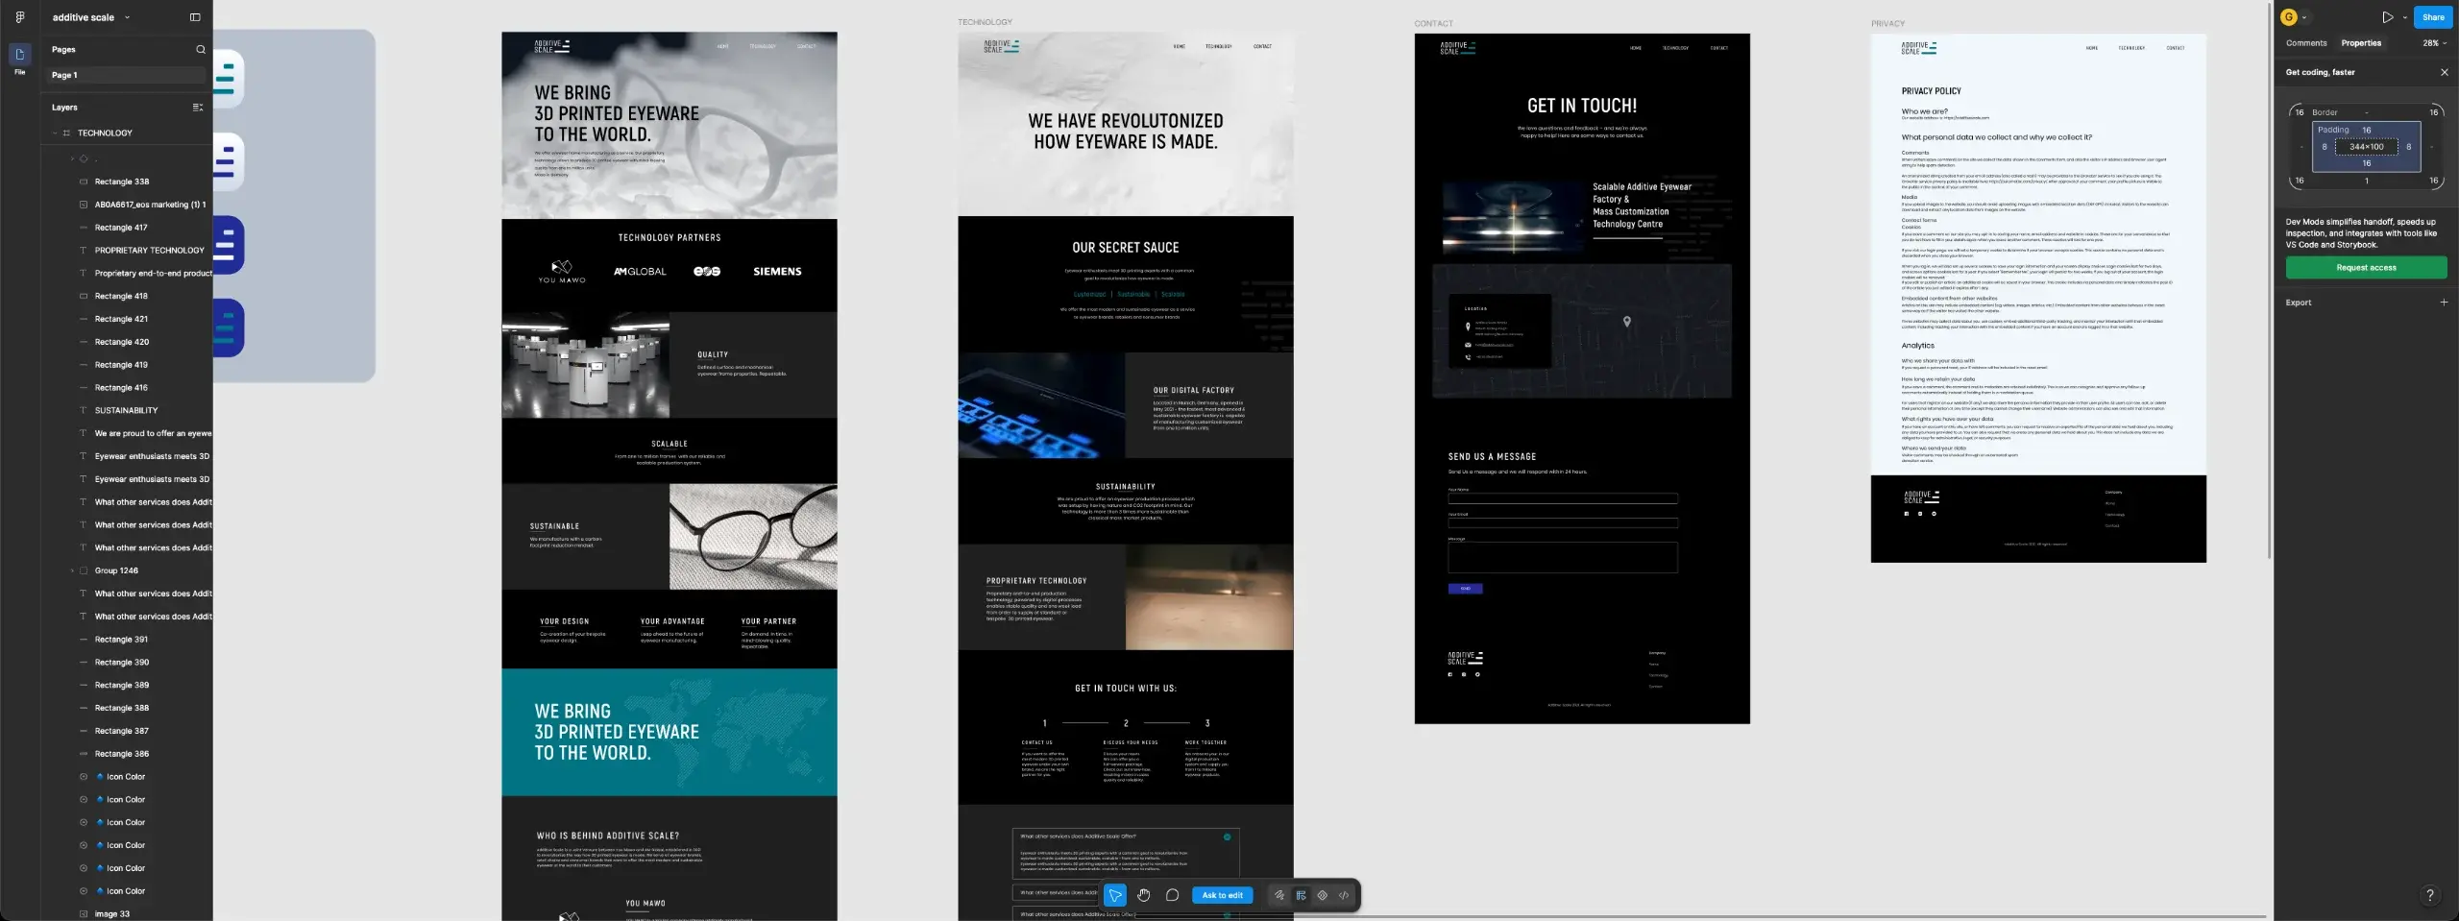Screen dimensions: 2459x921
Task: Click the user avatar G
Action: pos(2289,17)
